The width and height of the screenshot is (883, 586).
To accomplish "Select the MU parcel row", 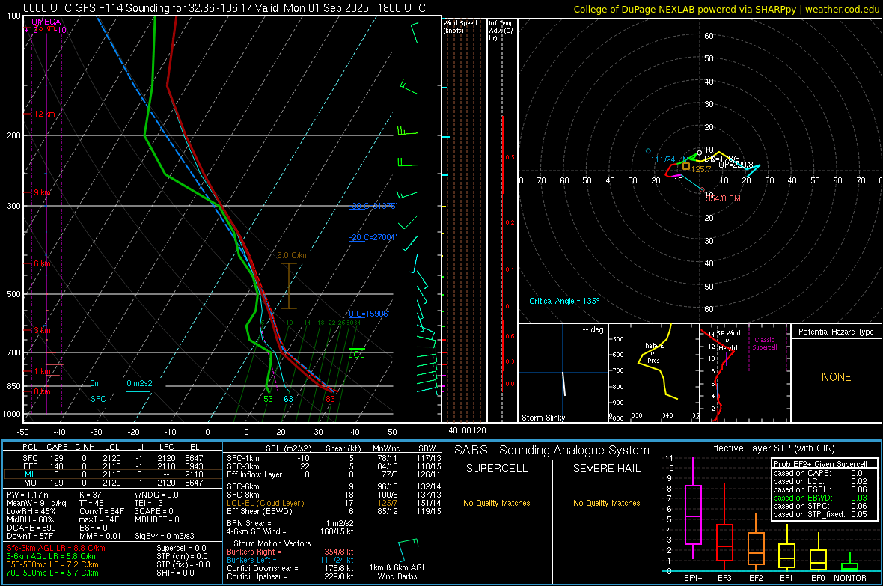I will [x=113, y=483].
